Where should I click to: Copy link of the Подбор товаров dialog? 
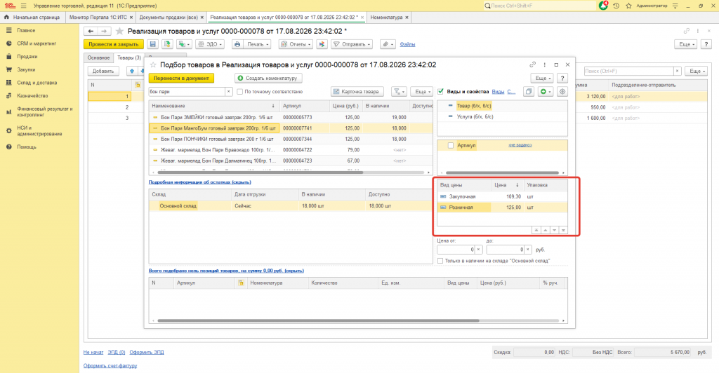[x=532, y=65]
